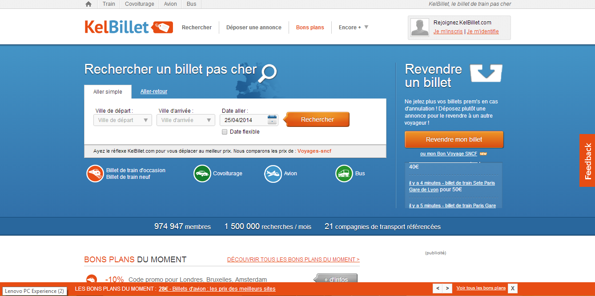Click the Revendre download tray icon

486,73
